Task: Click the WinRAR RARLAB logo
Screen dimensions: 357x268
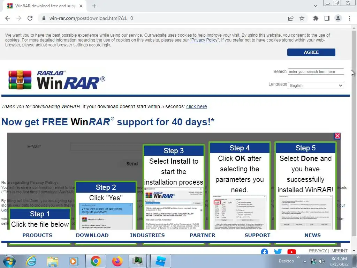Action: coord(57,80)
